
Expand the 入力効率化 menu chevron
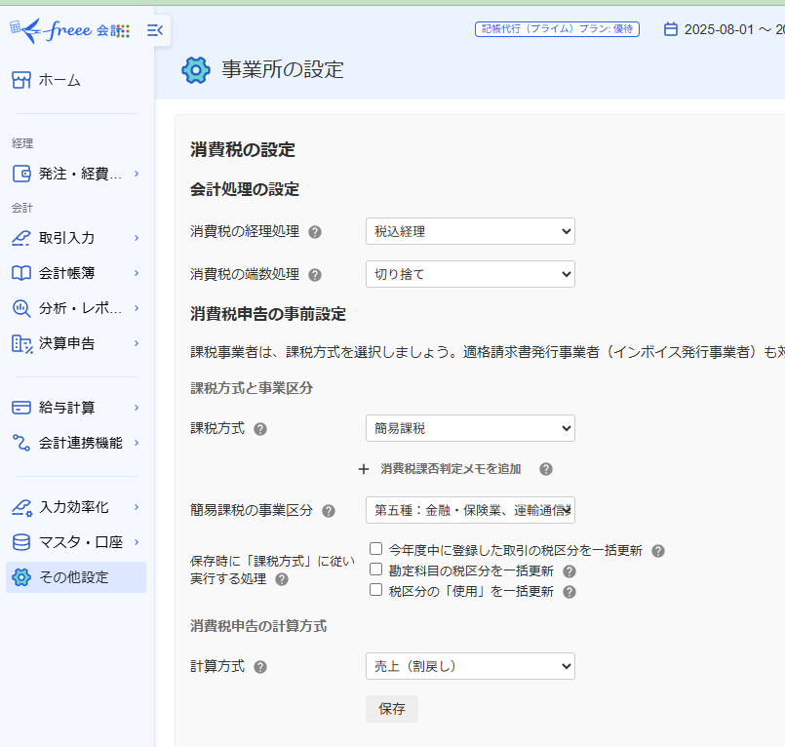(x=137, y=507)
